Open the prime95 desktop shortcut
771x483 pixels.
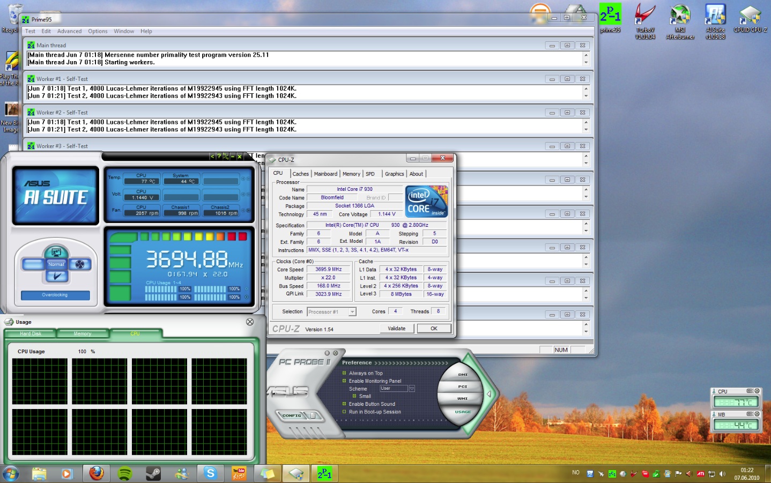(x=610, y=18)
